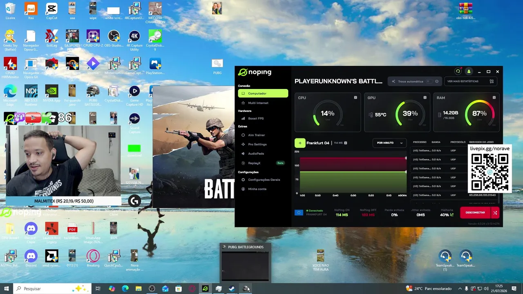Open the NVIDIA App desktop shortcut
Image resolution: width=523 pixels, height=294 pixels.
pos(52,94)
